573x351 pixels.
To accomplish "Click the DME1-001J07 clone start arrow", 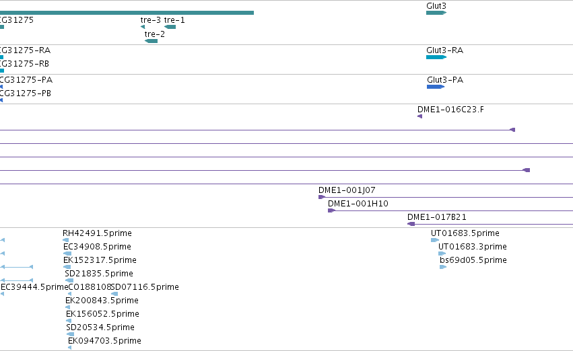I will [x=322, y=197].
